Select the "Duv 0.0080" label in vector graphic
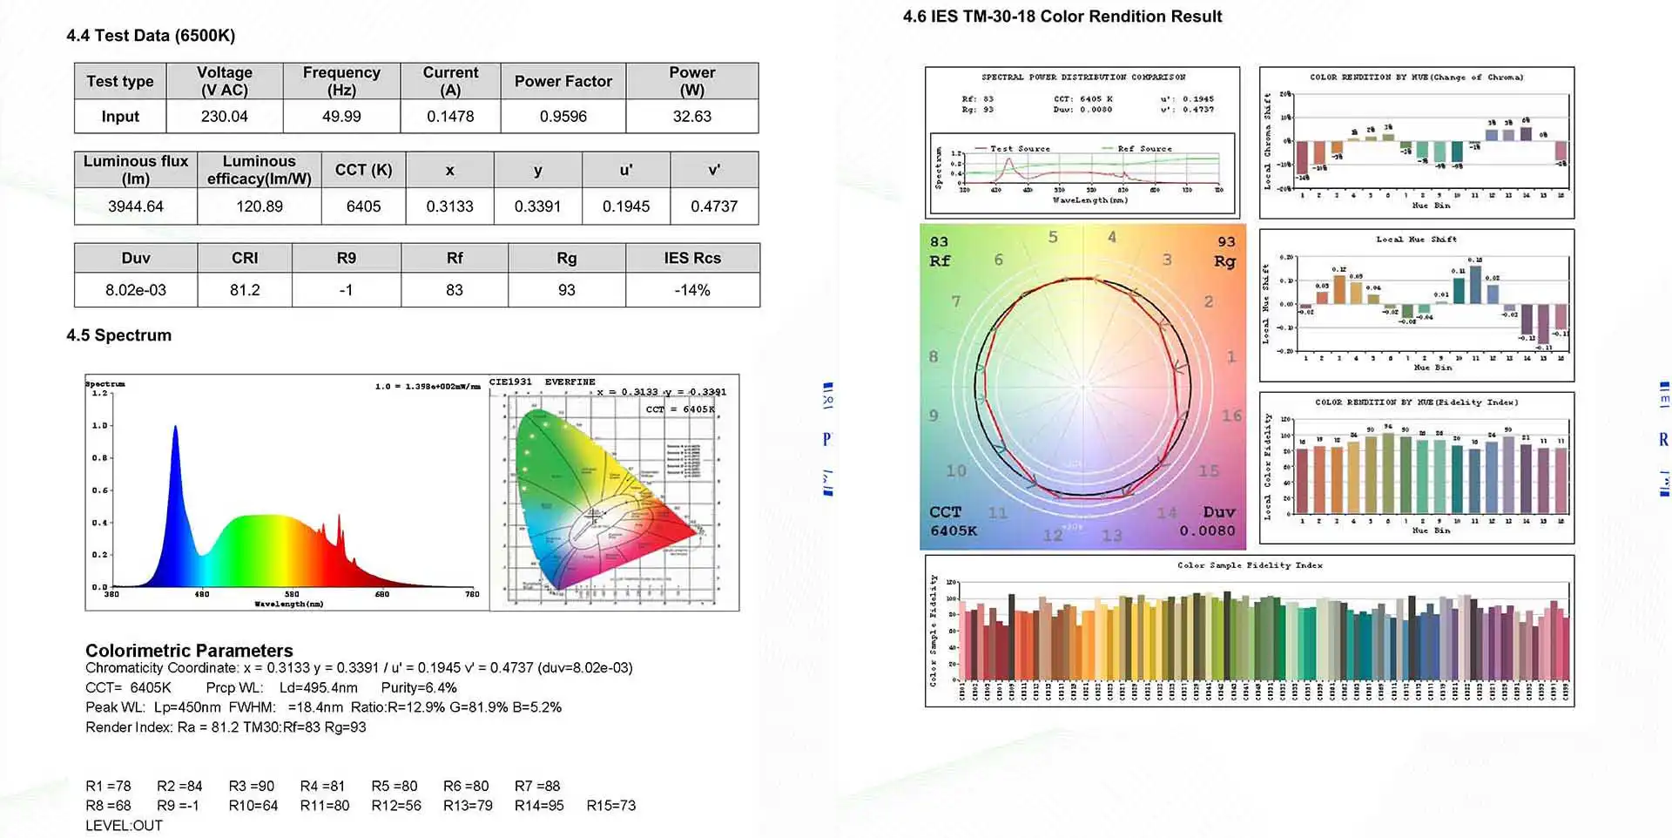1672x838 pixels. click(1209, 521)
